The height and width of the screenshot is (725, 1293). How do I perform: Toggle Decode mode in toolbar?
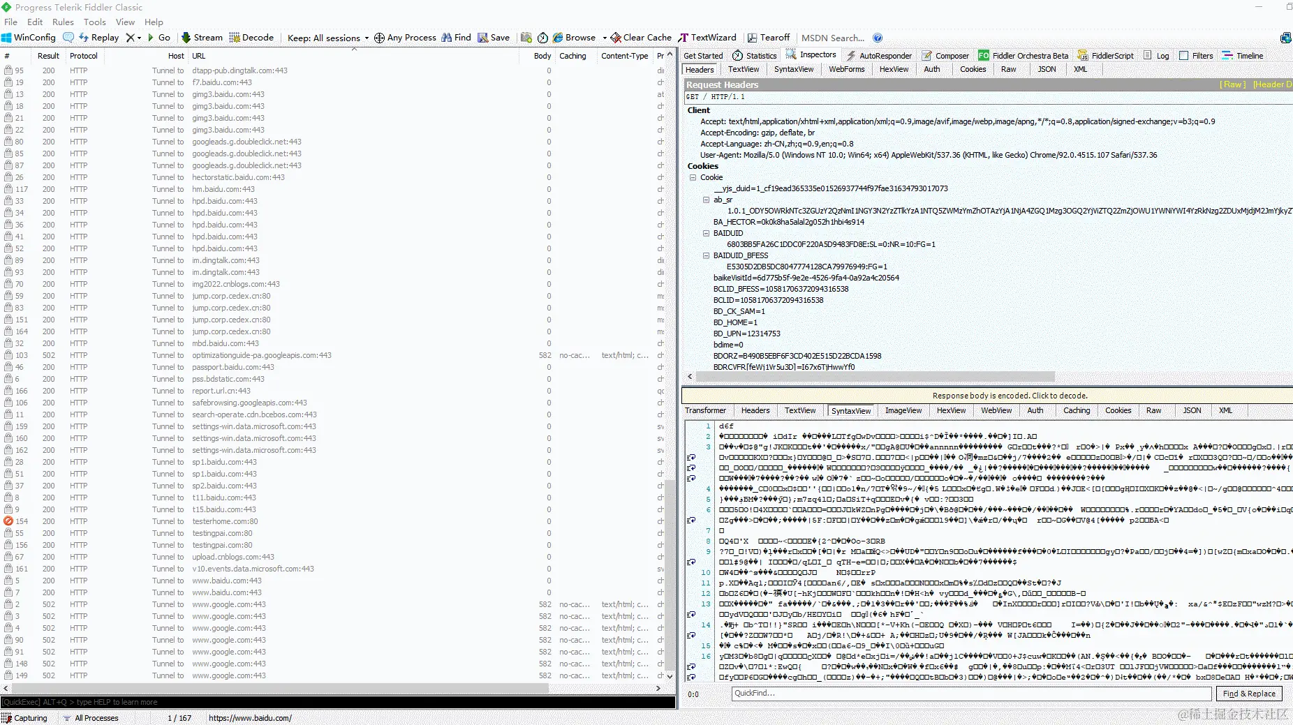coord(251,38)
